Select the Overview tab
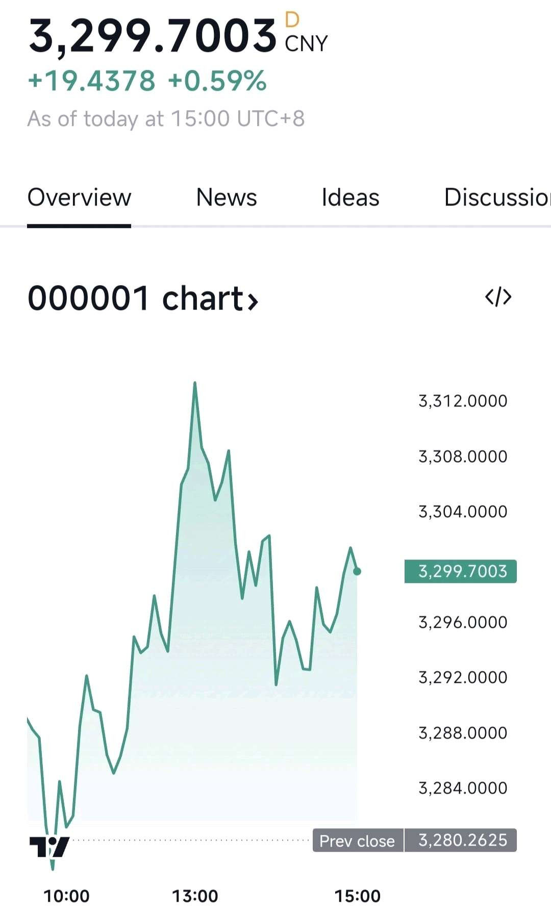This screenshot has height=914, width=551. point(79,197)
